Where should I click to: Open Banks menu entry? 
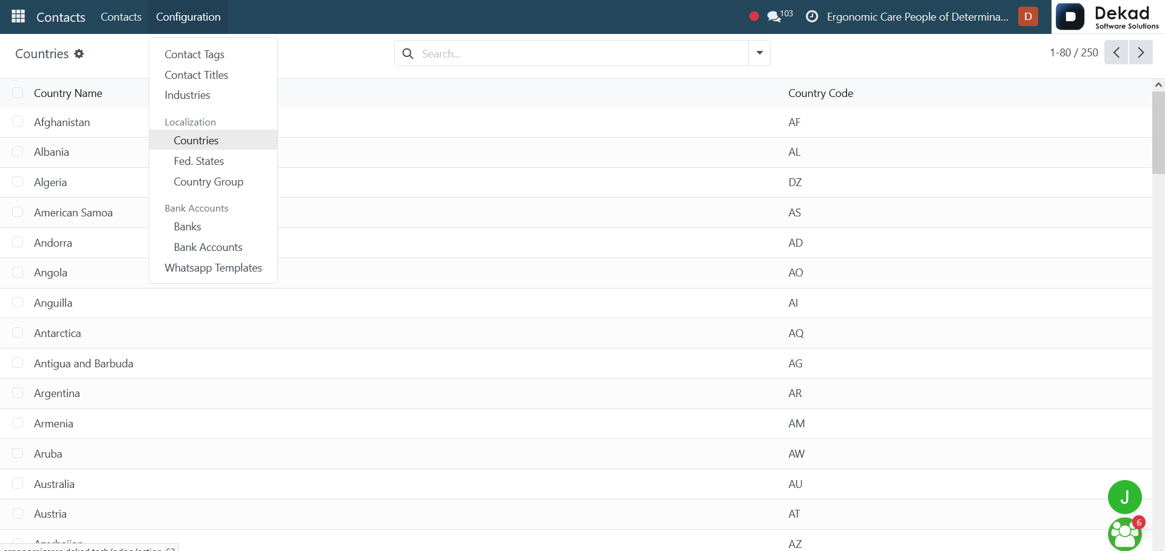pos(213,227)
